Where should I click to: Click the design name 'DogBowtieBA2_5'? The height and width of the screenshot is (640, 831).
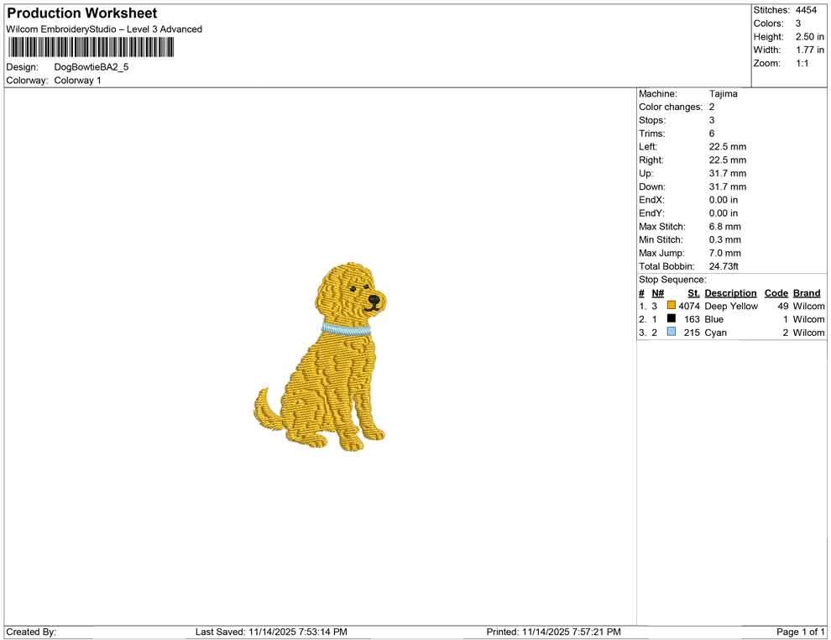coord(91,67)
